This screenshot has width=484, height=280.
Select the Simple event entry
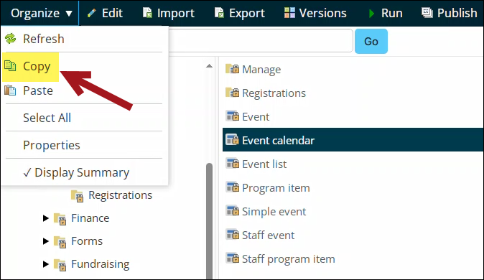click(274, 212)
